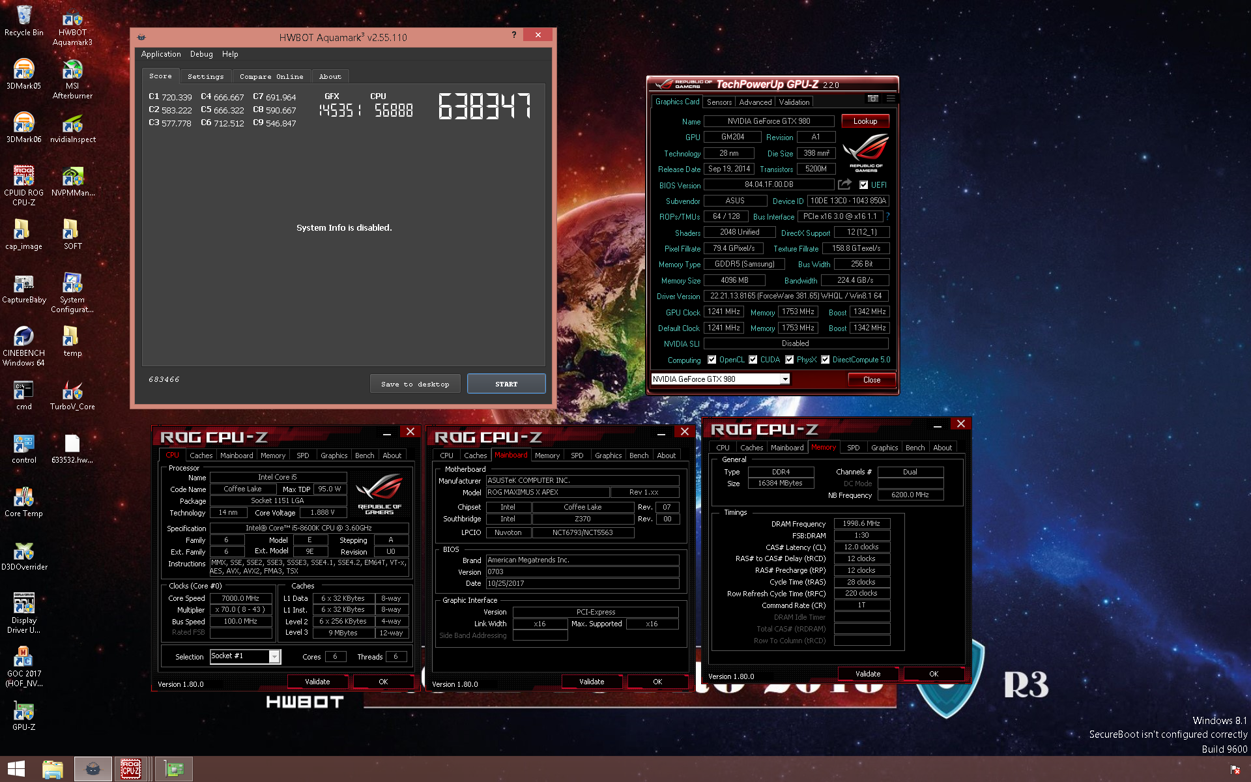The width and height of the screenshot is (1251, 782).
Task: Open the Debug menu in Aquamark
Action: (201, 54)
